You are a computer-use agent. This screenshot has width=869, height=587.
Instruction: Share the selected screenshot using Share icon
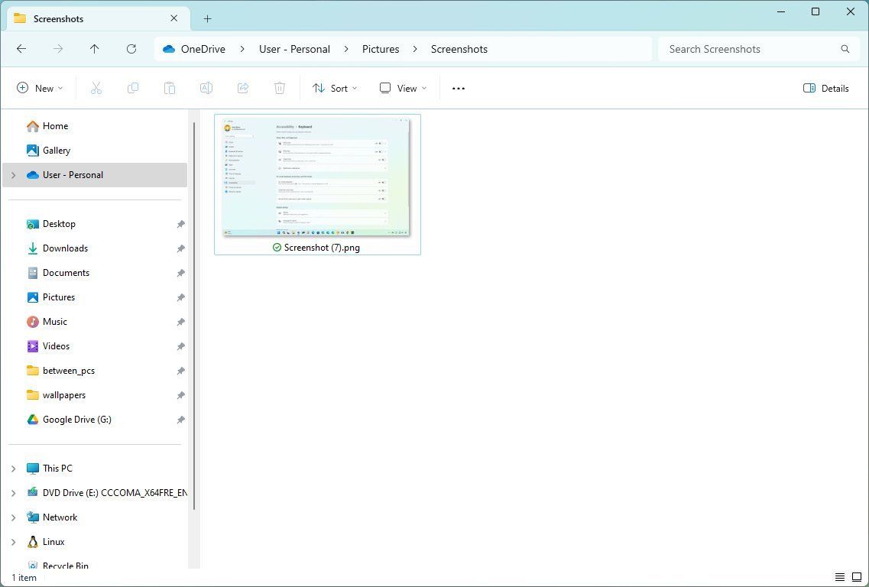[243, 88]
